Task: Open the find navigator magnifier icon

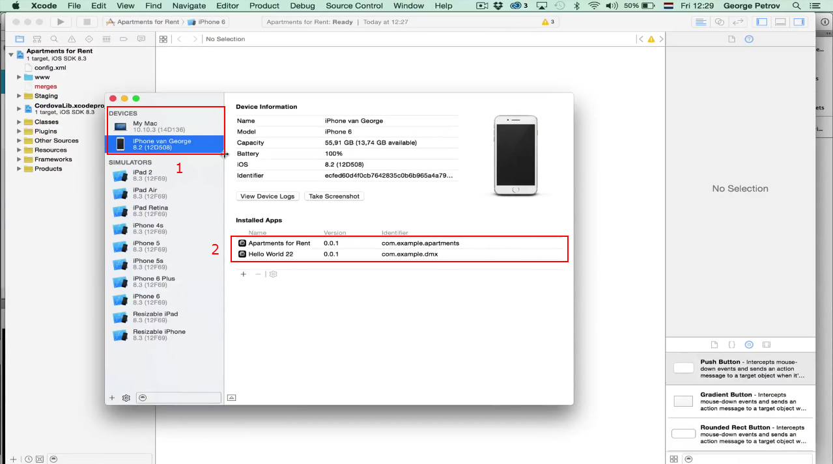Action: pos(55,39)
